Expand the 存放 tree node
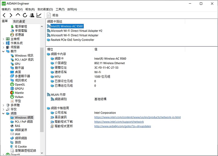218x156 pixels. coord(3,109)
